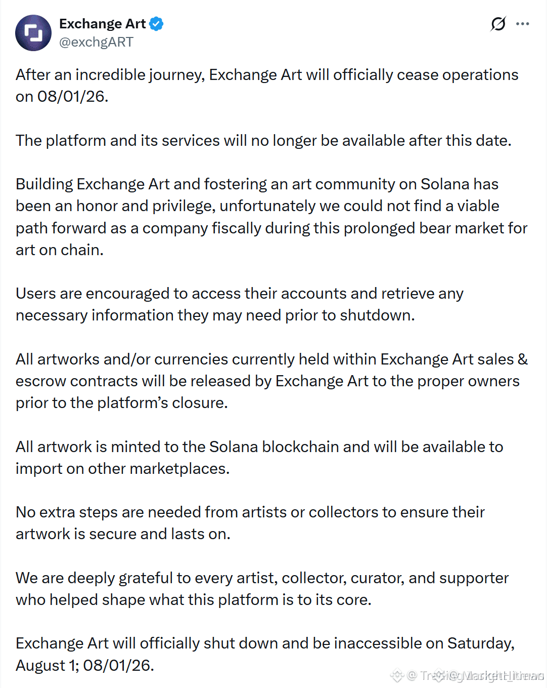This screenshot has width=548, height=688.
Task: Click the Exchange Art display name
Action: pyautogui.click(x=103, y=24)
